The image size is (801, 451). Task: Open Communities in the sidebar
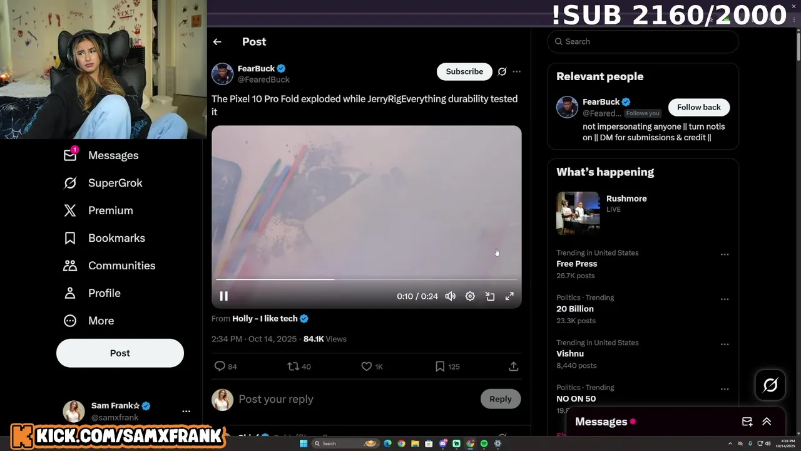click(x=110, y=266)
